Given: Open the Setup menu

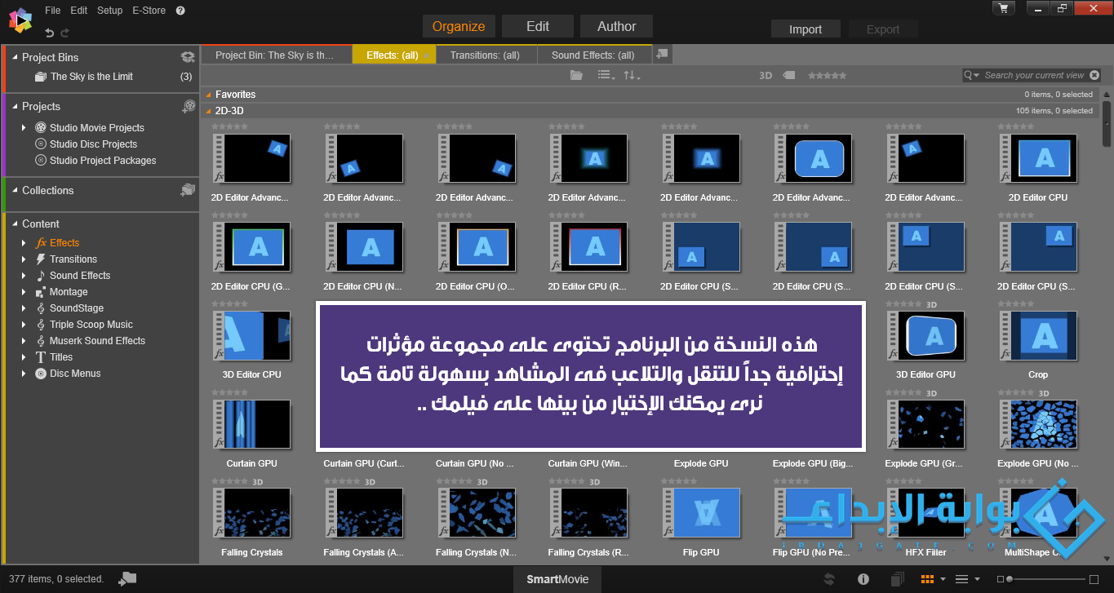Looking at the screenshot, I should pos(109,11).
